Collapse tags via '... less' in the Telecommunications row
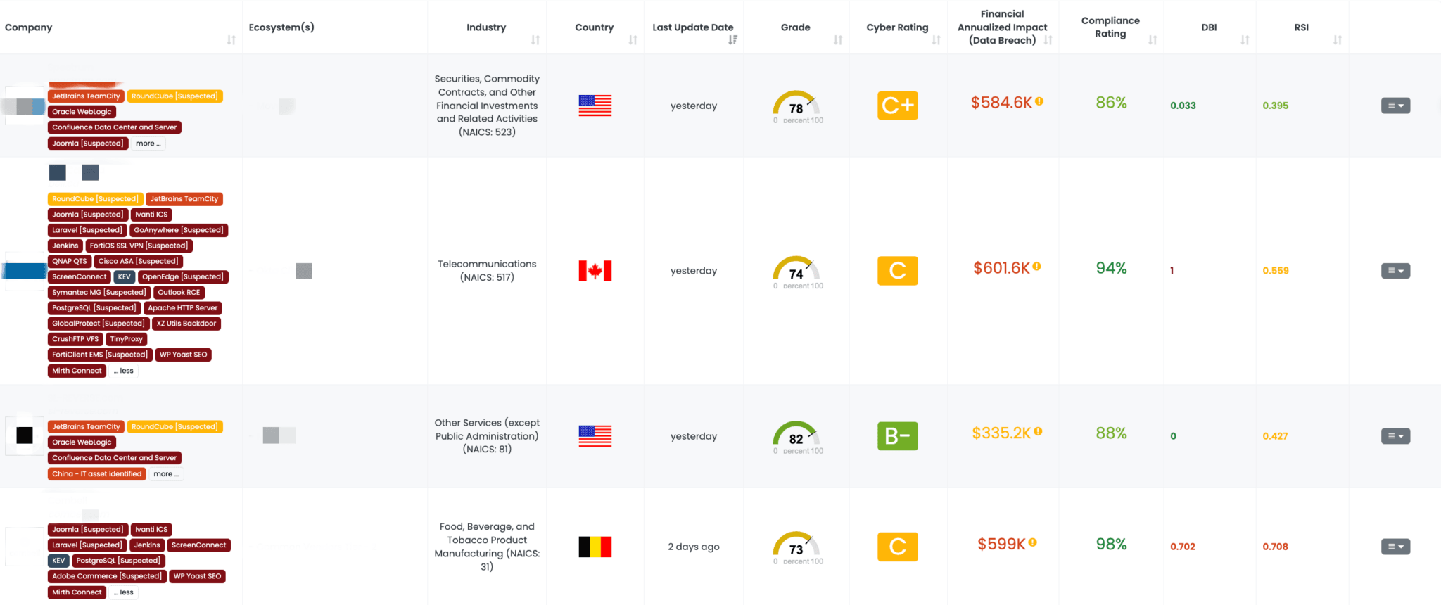 (x=123, y=371)
